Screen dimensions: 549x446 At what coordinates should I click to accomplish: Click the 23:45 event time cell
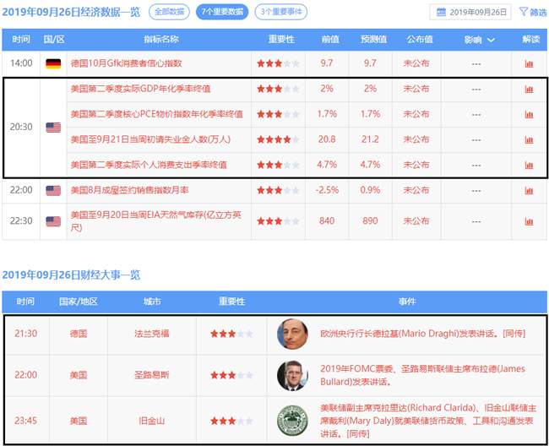click(x=25, y=421)
